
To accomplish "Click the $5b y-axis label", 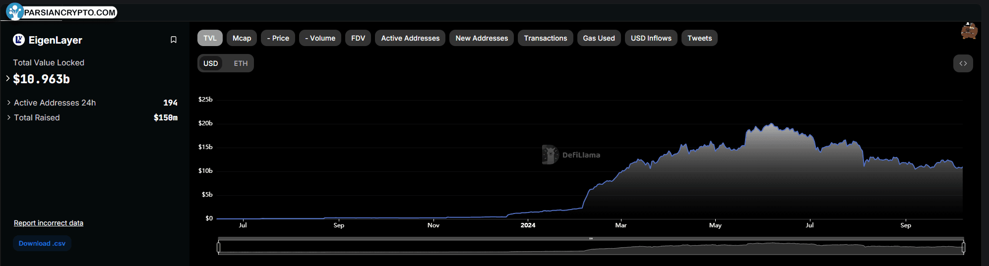I will pos(207,194).
